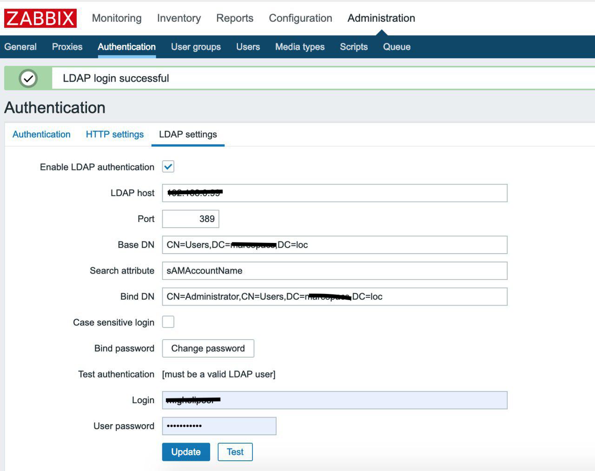Click the LDAP host label
595x471 pixels.
tap(132, 193)
